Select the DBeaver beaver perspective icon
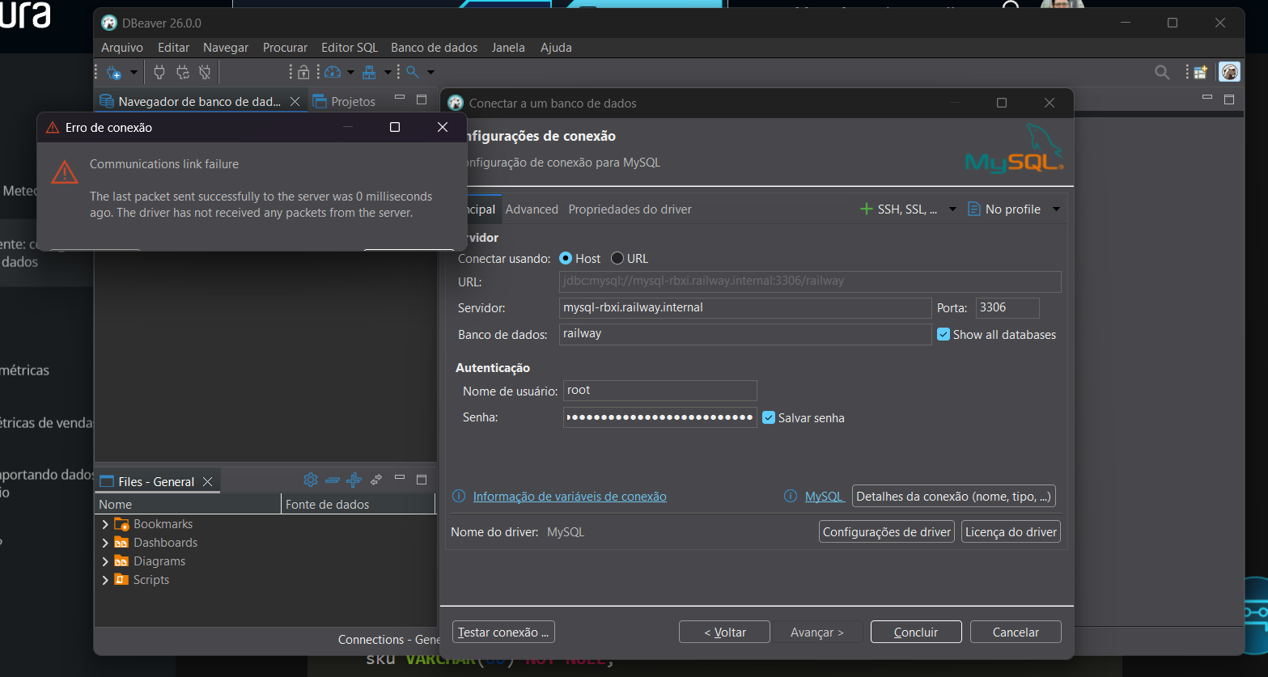Image resolution: width=1268 pixels, height=677 pixels. [1230, 72]
